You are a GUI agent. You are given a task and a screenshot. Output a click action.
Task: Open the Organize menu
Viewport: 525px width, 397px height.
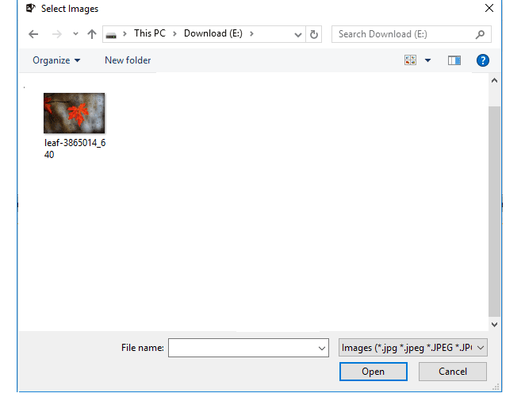(x=56, y=60)
